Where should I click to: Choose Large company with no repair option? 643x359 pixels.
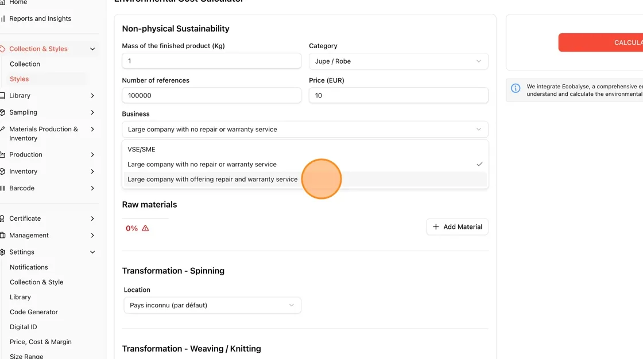point(305,165)
